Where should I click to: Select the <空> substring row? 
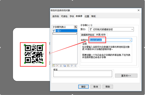65,31
